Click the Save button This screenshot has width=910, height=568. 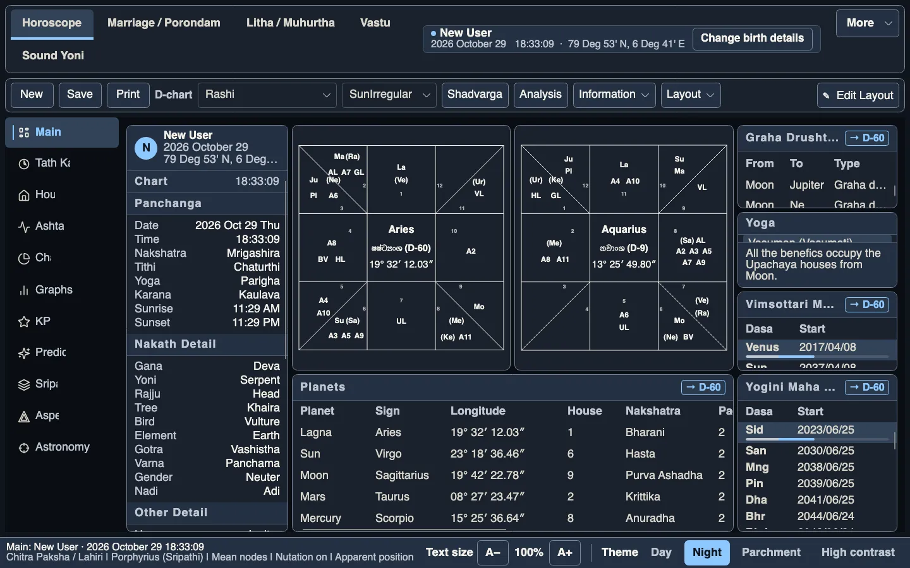point(80,95)
